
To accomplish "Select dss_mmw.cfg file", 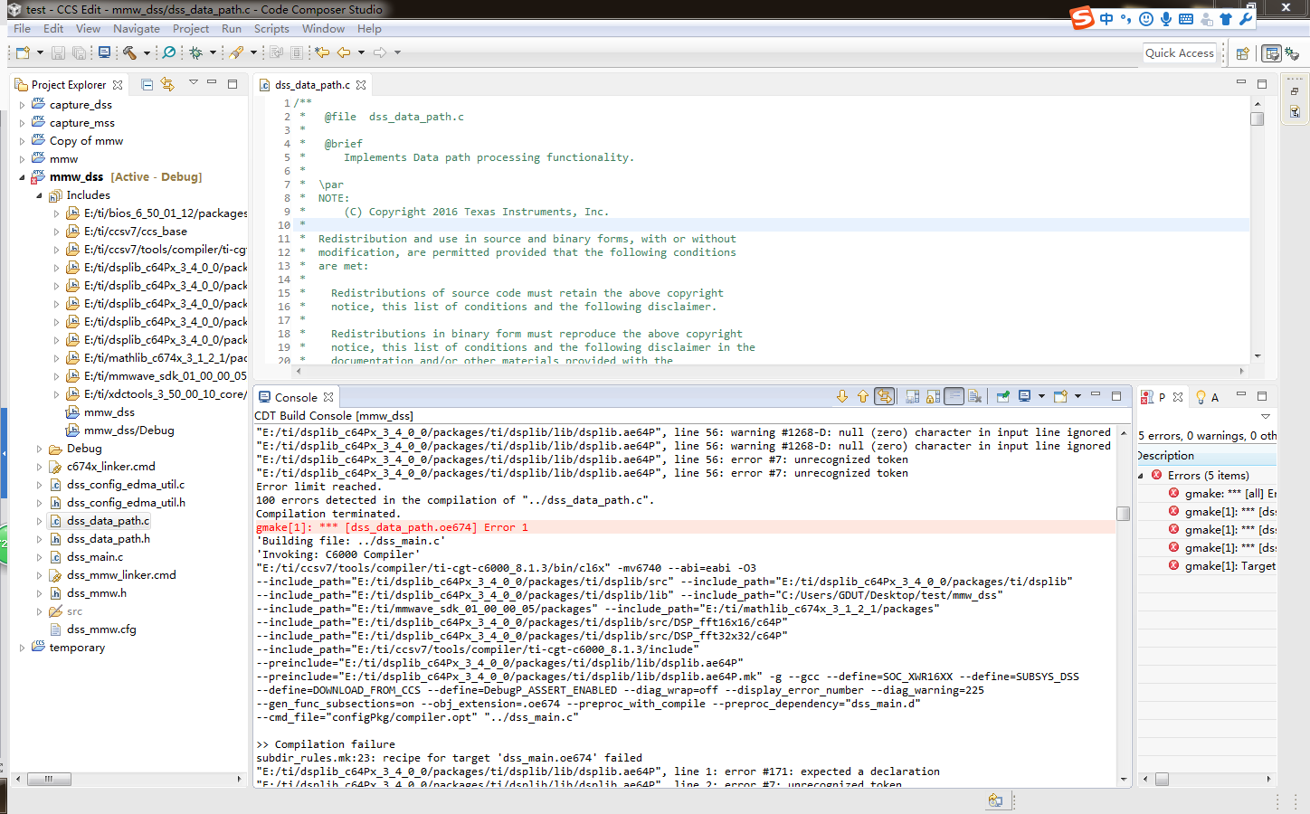I will 101,629.
